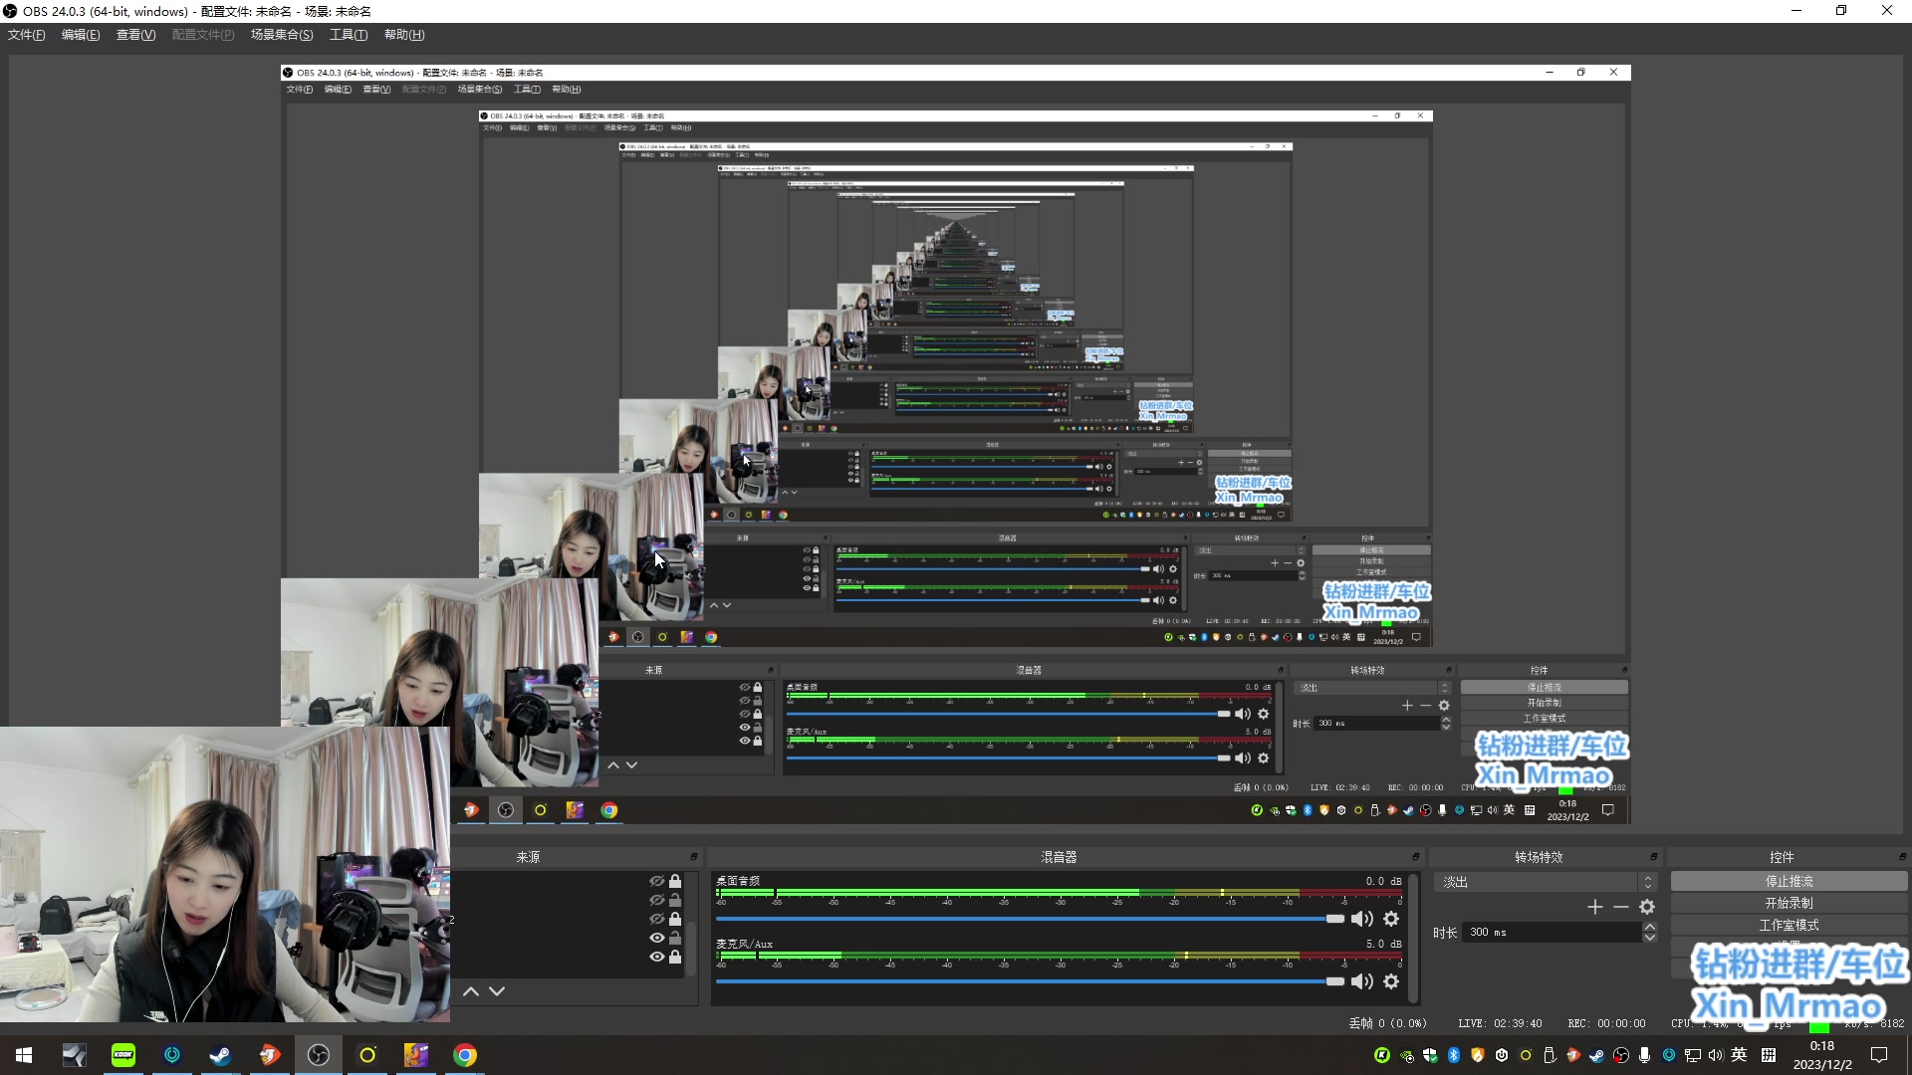Show the hidden source in top row
The height and width of the screenshot is (1075, 1912).
click(656, 881)
